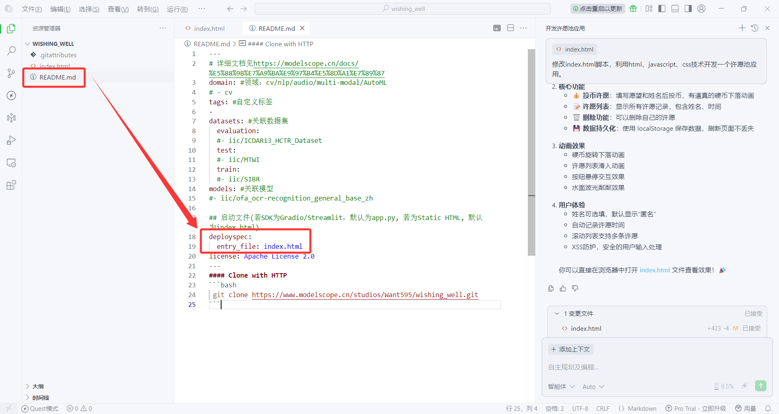This screenshot has height=414, width=779.
Task: Show chat history
Action: (755, 28)
